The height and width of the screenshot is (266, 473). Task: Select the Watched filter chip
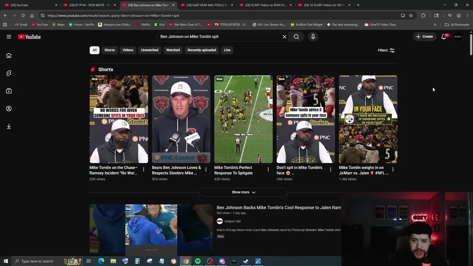173,50
